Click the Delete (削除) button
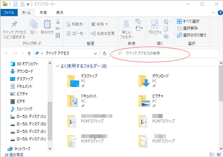223x157 pixels. [x=97, y=24]
